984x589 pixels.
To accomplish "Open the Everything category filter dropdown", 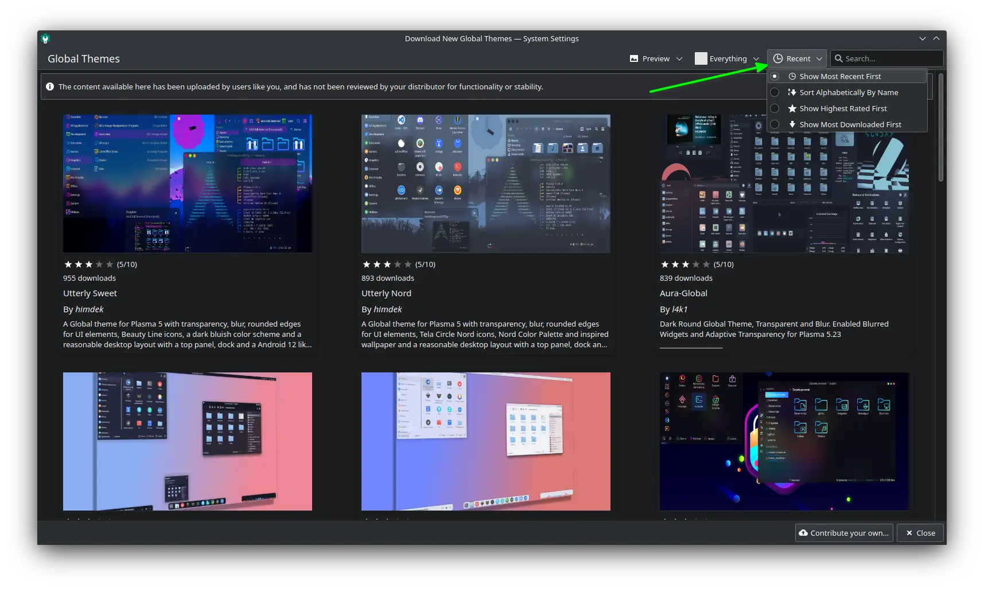I will point(728,58).
